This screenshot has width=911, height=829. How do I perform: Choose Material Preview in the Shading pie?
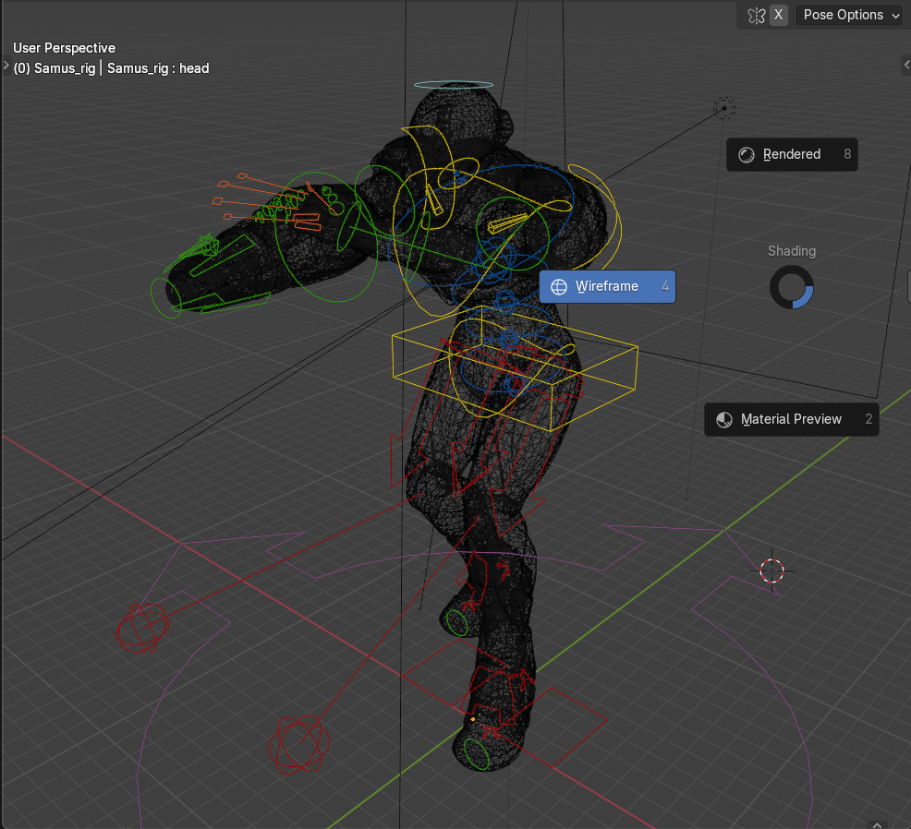coord(791,419)
